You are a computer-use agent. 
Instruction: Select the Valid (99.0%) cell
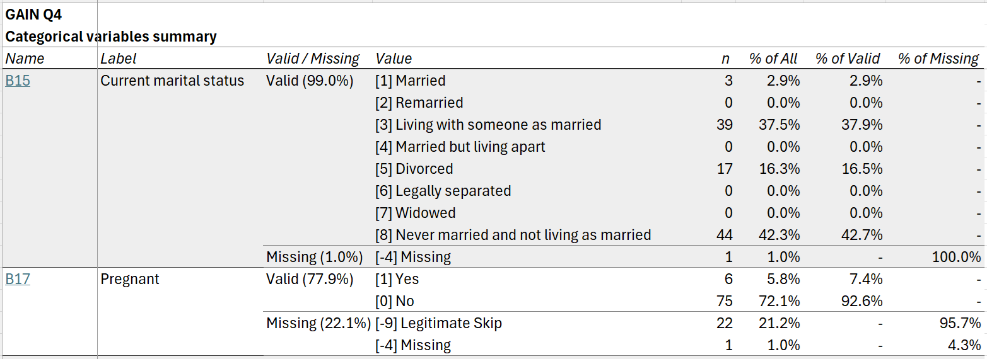click(310, 81)
